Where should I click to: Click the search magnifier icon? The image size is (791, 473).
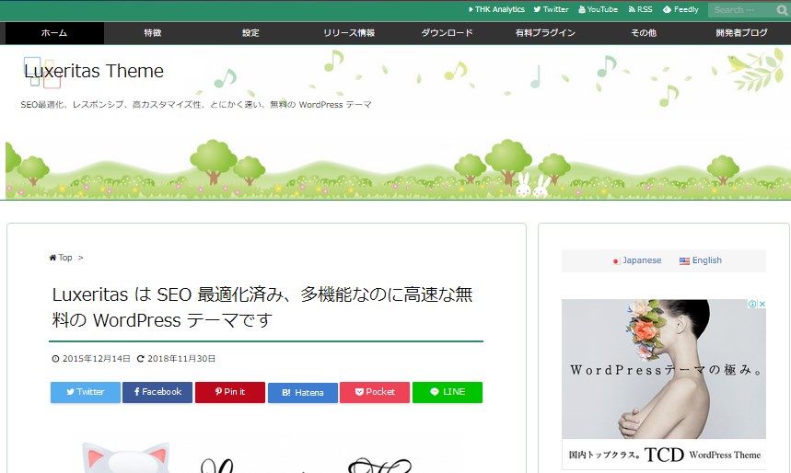pyautogui.click(x=781, y=10)
